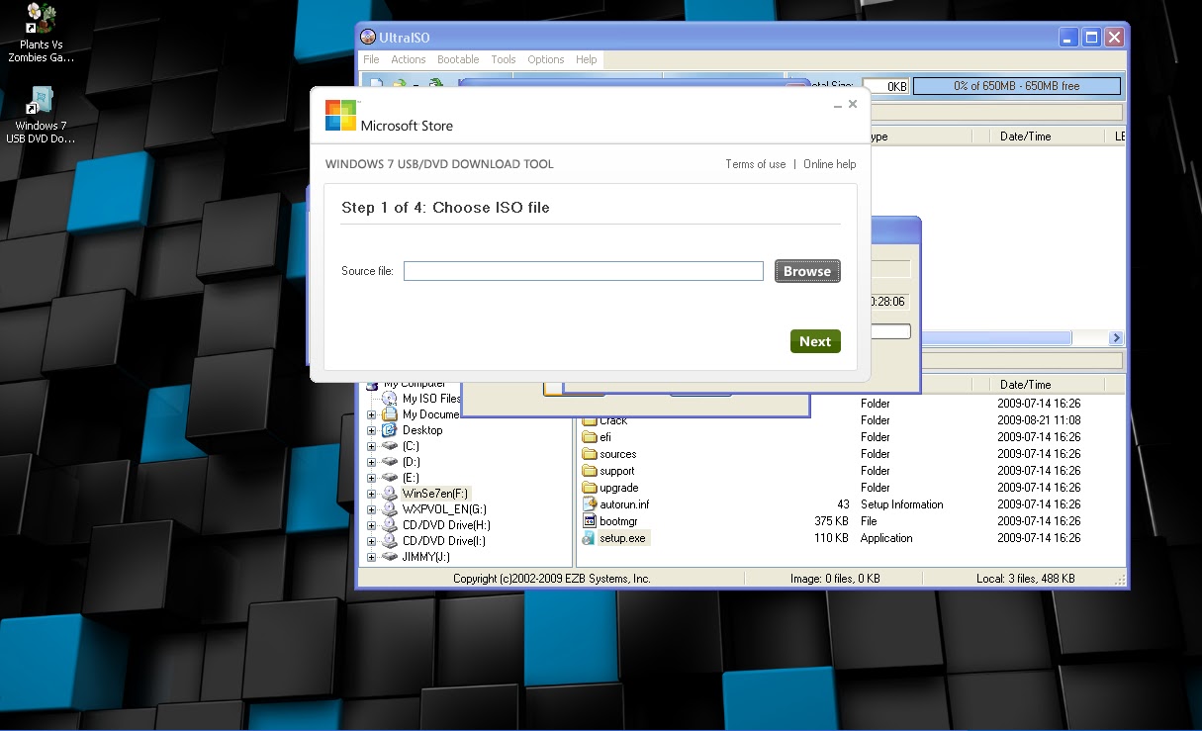Screen dimensions: 1202x731
Task: Open Plants Vs Zombies desktop shortcut
Action: 41,33
